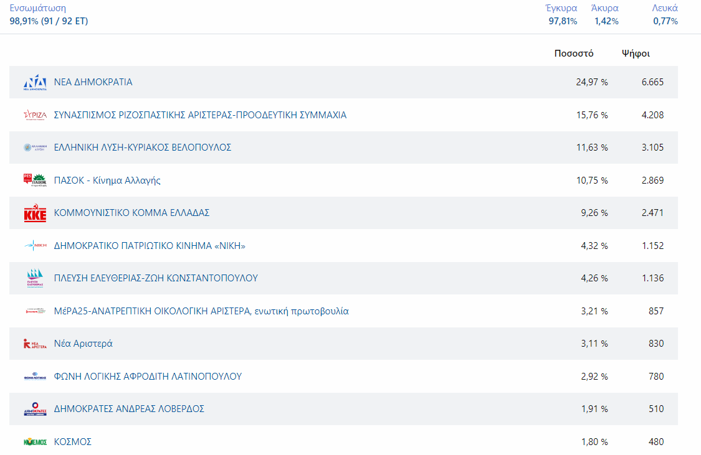Open the ΚΟΣΜΟΣ party link
This screenshot has height=455, width=701.
click(73, 441)
